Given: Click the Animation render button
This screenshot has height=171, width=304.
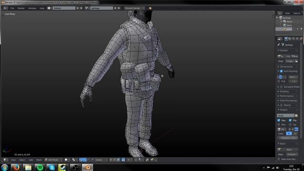Looking at the screenshot, I should [287, 56].
